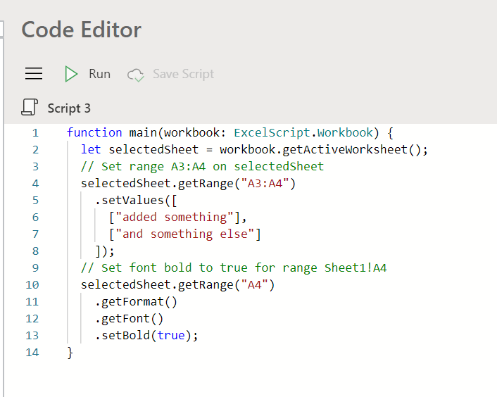Click the ]); closing on line 8
This screenshot has width=497, height=397.
105,251
